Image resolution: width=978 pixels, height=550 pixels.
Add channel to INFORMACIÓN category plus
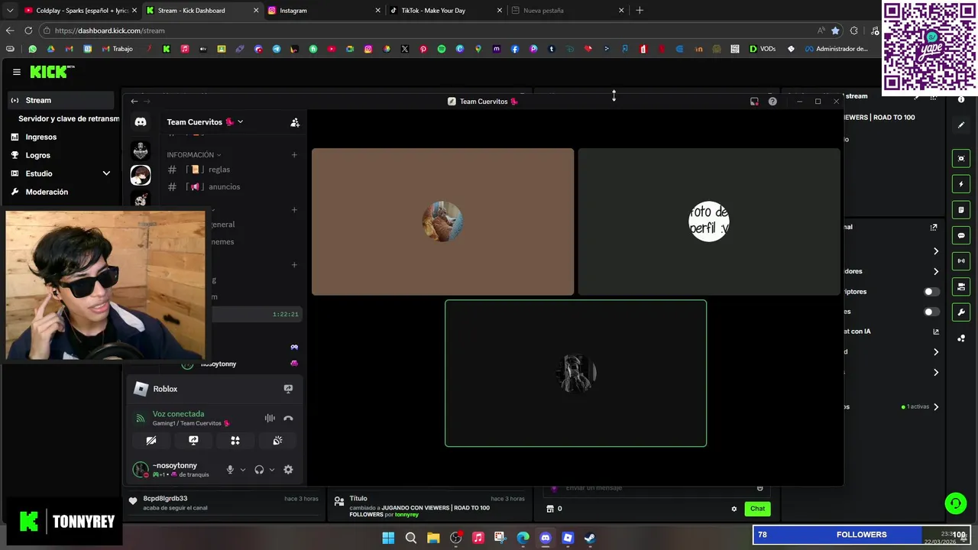[294, 155]
